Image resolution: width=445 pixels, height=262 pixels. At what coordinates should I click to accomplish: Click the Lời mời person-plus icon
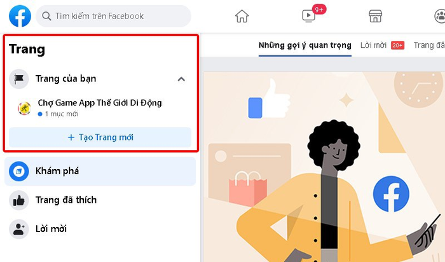point(18,229)
